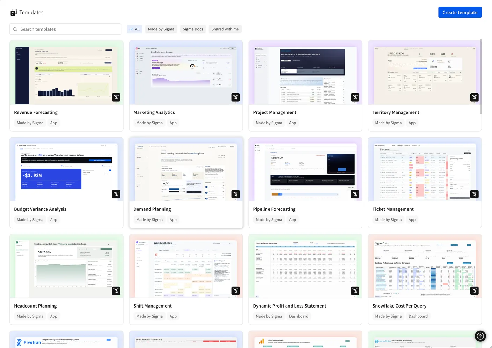Click Sigma badge on Shift Management thumbnail

click(236, 290)
